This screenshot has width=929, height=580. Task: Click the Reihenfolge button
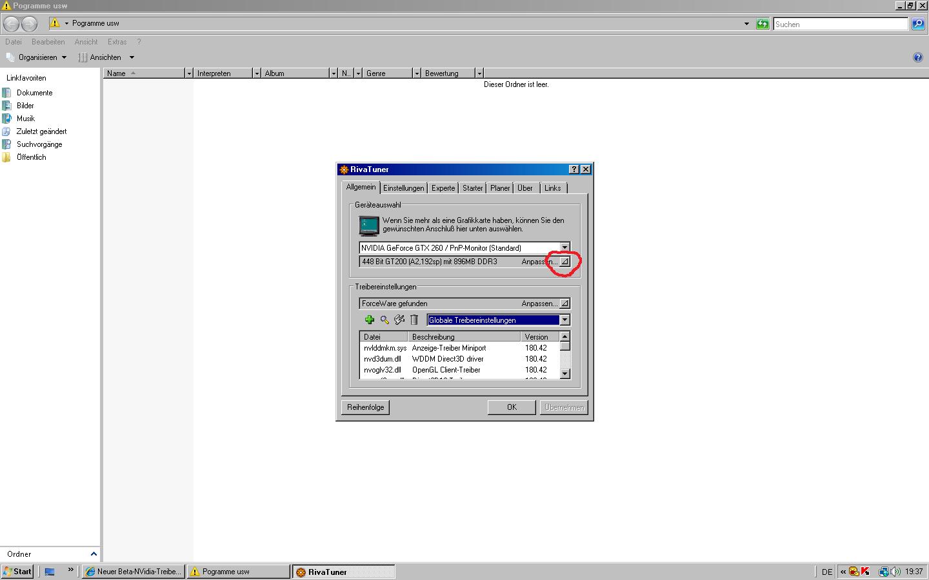[x=365, y=407]
